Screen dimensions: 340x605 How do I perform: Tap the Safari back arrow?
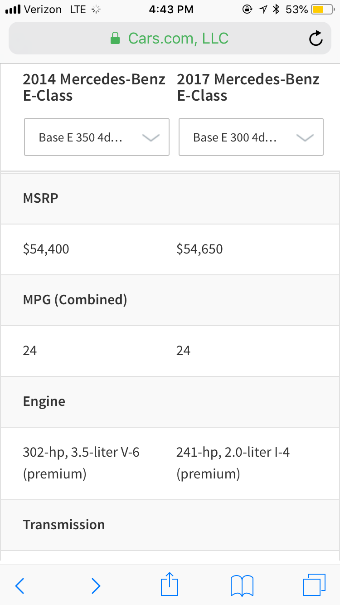tap(20, 585)
